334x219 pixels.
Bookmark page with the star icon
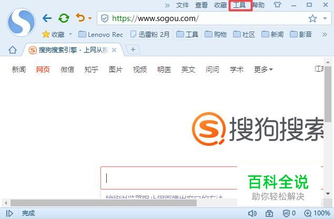pyautogui.click(x=312, y=18)
